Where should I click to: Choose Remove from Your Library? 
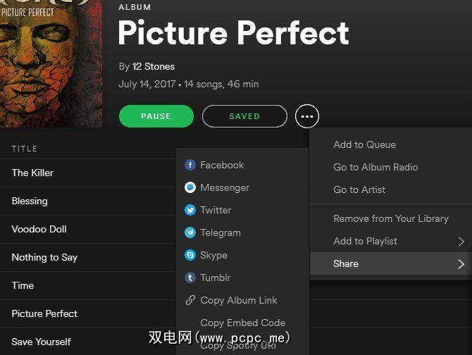click(391, 218)
